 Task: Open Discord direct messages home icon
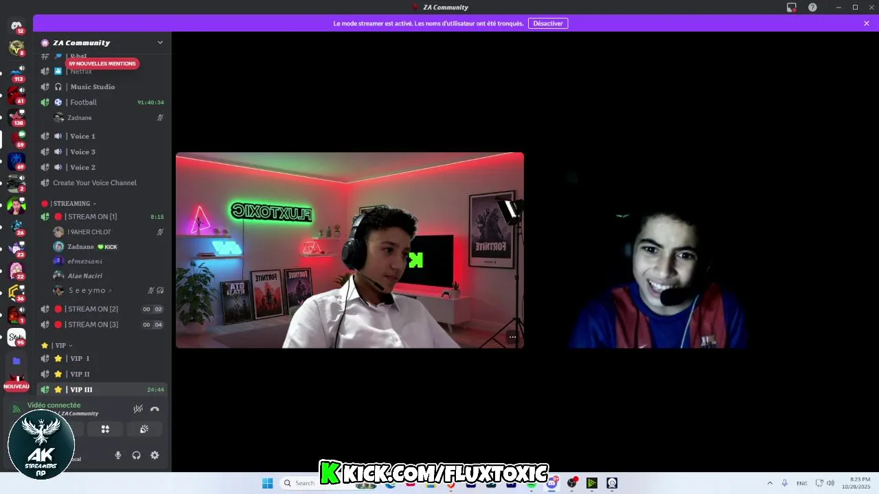[x=16, y=26]
